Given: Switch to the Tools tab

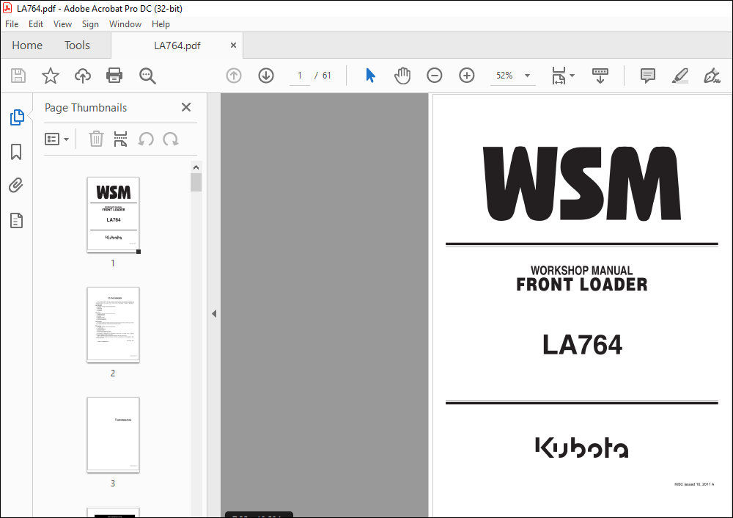Looking at the screenshot, I should pyautogui.click(x=77, y=45).
